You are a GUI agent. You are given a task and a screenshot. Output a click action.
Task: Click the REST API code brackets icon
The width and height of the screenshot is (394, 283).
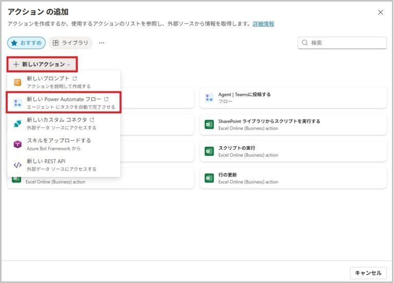17,165
